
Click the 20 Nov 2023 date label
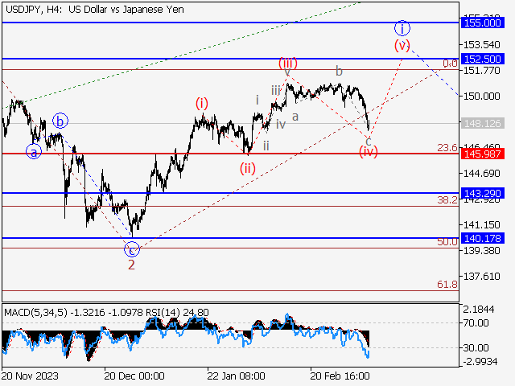coord(30,376)
